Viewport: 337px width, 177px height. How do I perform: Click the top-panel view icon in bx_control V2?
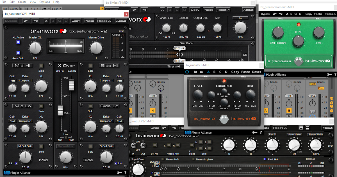(301, 128)
